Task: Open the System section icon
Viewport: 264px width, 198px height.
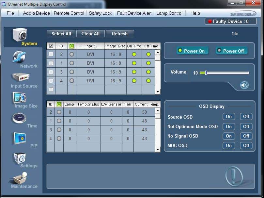Action: pyautogui.click(x=20, y=35)
